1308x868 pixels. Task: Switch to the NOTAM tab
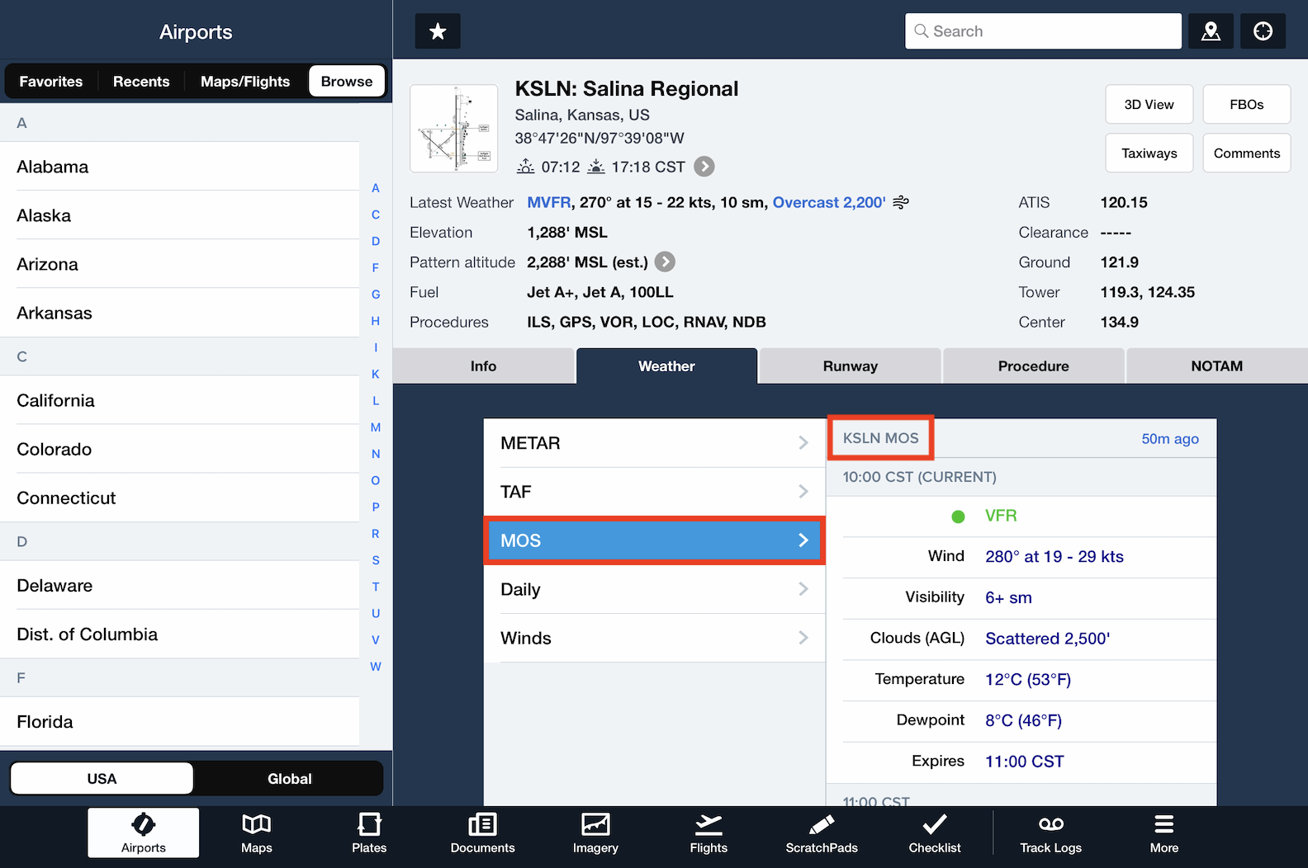click(1217, 366)
